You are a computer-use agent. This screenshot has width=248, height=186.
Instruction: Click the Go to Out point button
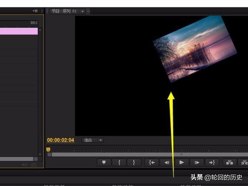(212, 163)
